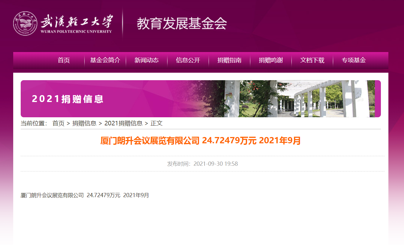Open the 捐赠指南 menu item
Image resolution: width=404 pixels, height=251 pixels.
pos(229,60)
